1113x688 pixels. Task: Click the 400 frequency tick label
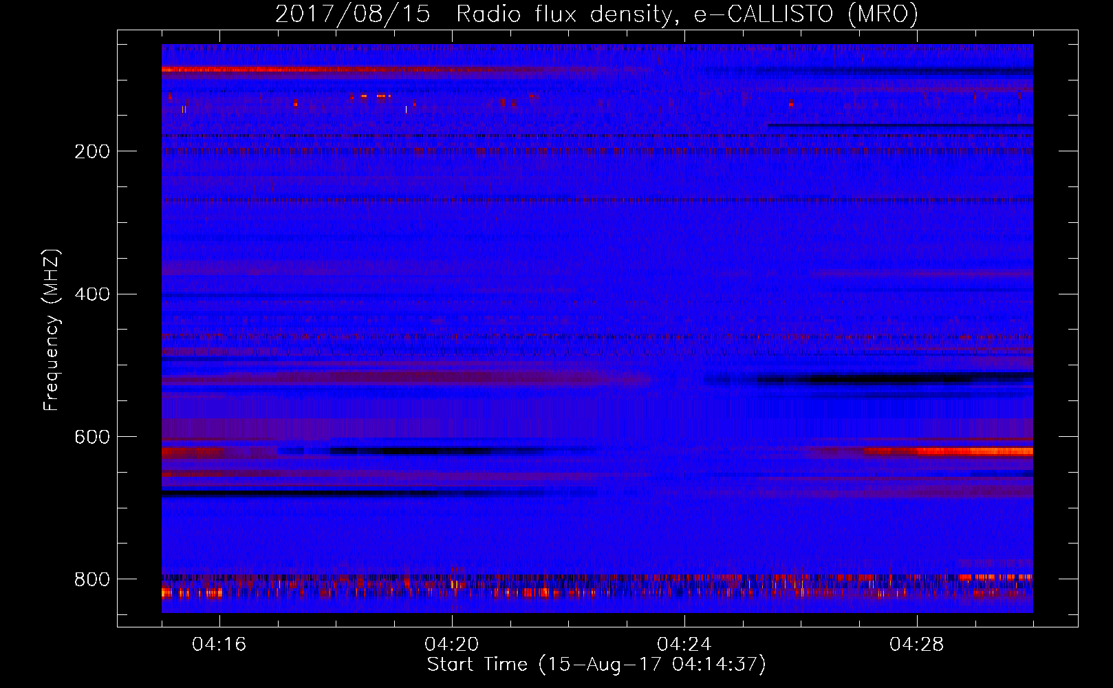(x=92, y=294)
